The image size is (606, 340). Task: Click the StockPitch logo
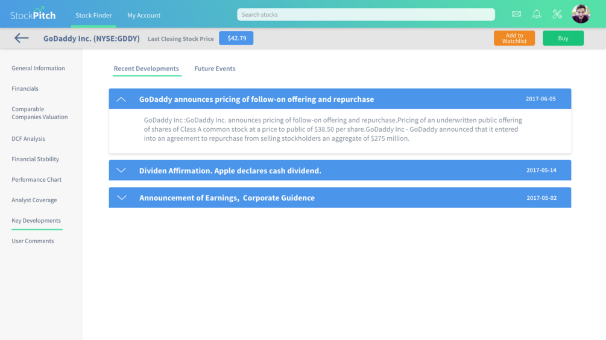point(33,14)
